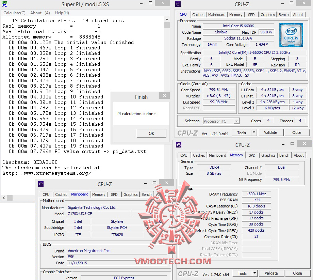The width and height of the screenshot is (313, 280).
Task: Click the Mainboard CPU-Z window's title icon
Action: coord(41,184)
